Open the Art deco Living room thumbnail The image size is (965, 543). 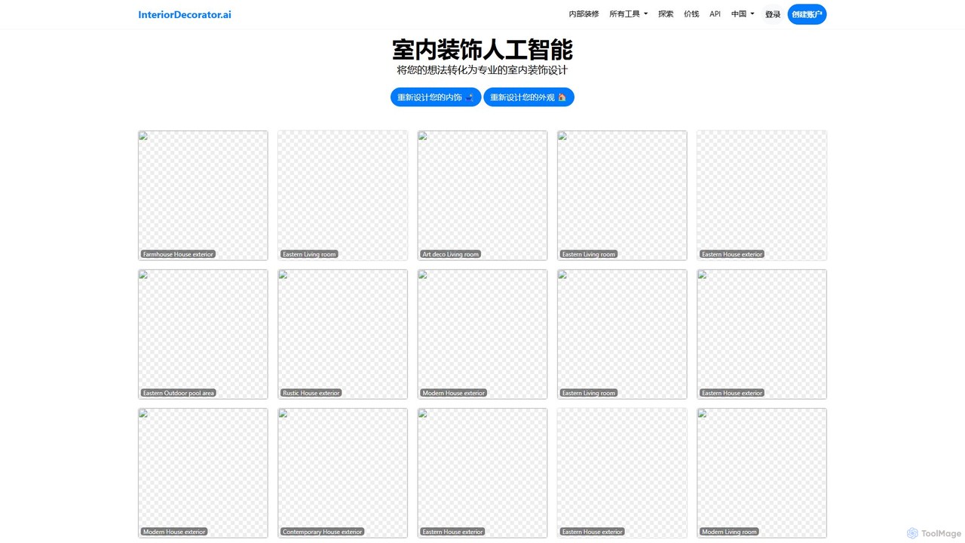(x=482, y=195)
